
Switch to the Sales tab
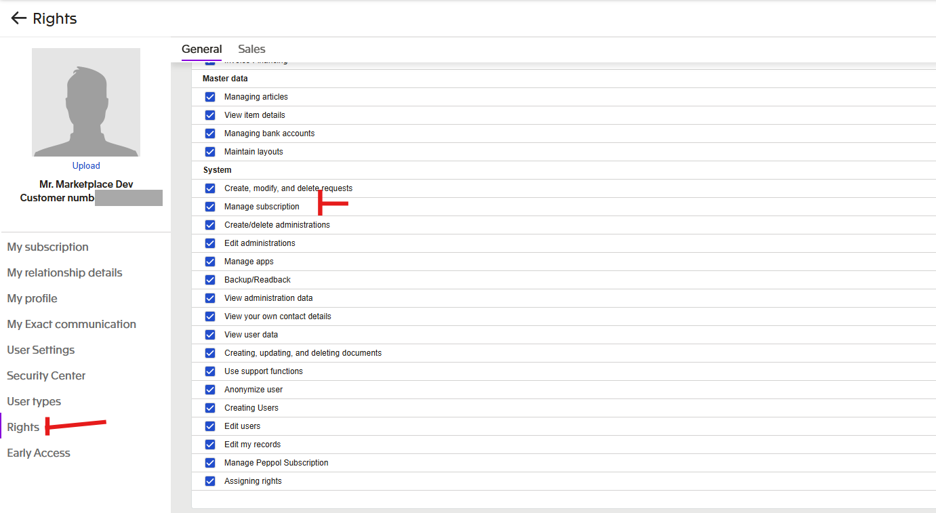tap(251, 49)
